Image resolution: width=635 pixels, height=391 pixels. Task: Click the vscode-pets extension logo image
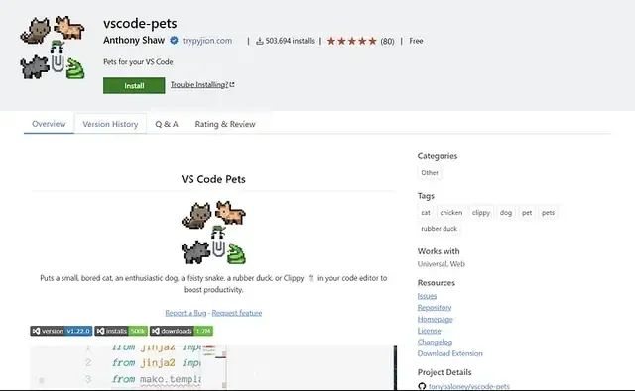tap(53, 48)
